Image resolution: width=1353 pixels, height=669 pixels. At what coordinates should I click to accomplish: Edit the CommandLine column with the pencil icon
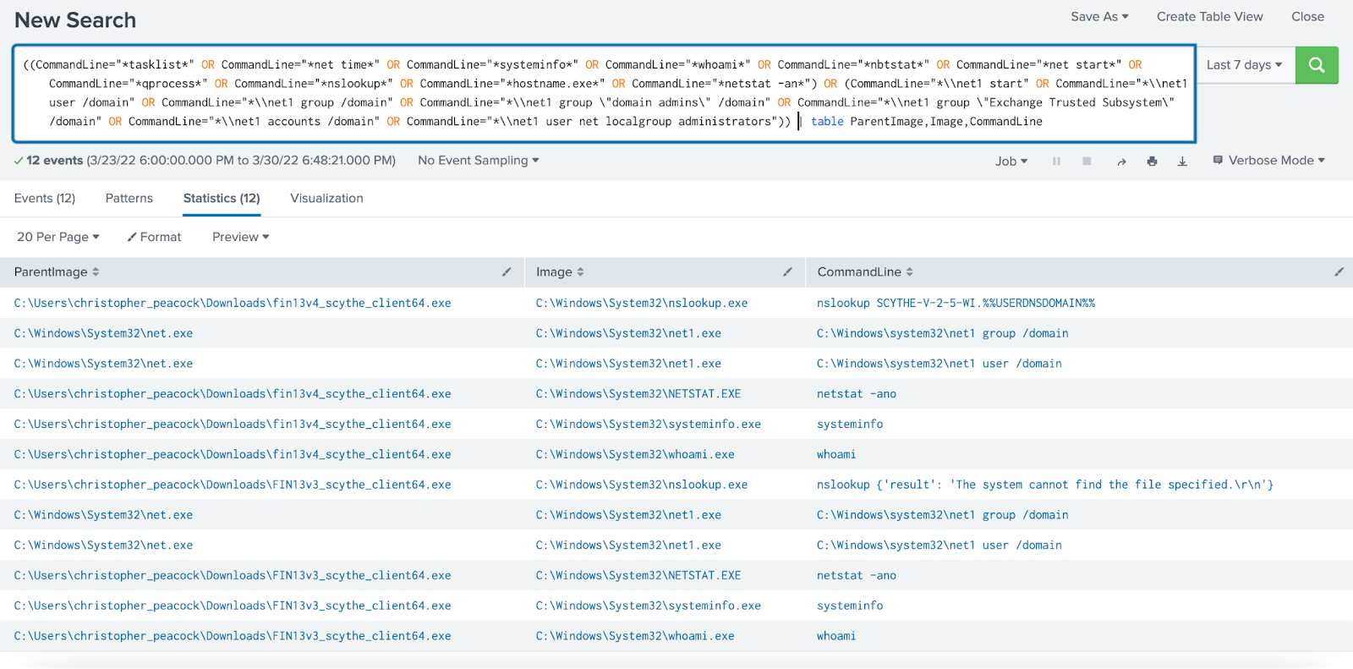[1339, 271]
